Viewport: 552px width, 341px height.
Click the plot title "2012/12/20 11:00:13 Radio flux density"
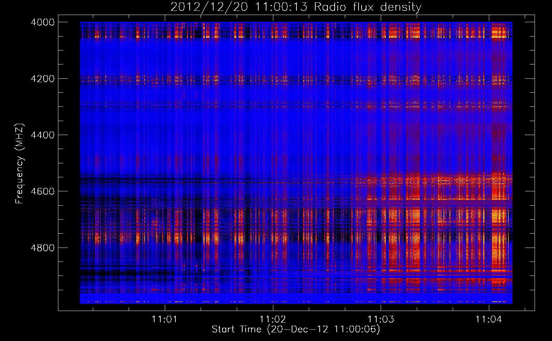pos(296,7)
